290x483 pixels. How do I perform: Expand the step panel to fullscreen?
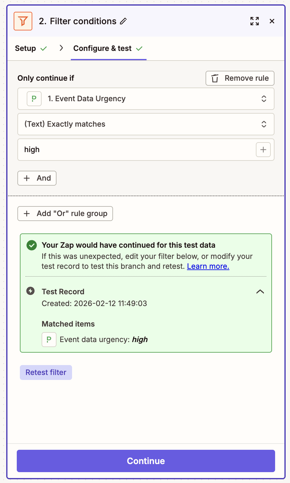click(x=254, y=21)
